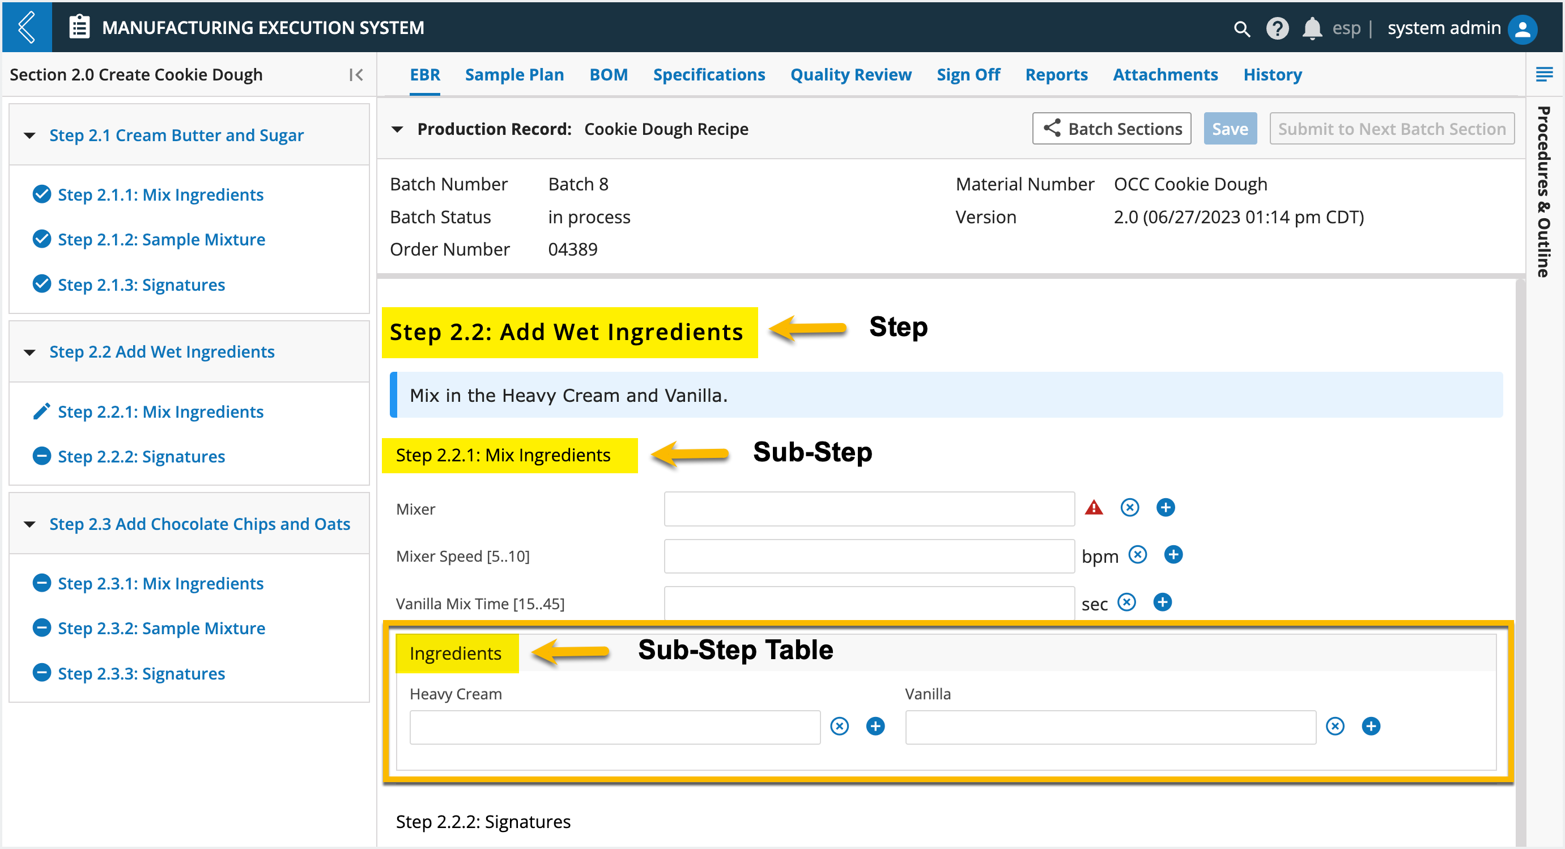Clear the Mixer field value

pyautogui.click(x=1129, y=507)
